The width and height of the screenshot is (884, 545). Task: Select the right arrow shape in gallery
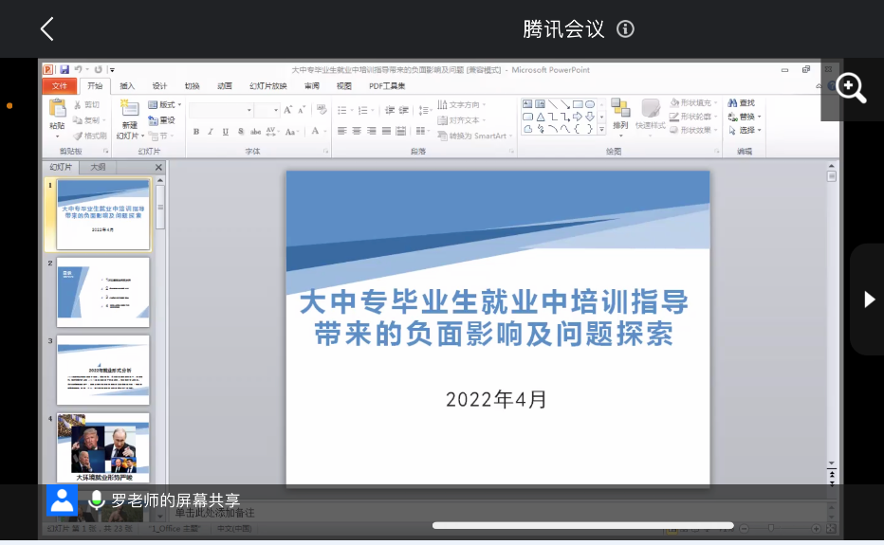pos(578,117)
